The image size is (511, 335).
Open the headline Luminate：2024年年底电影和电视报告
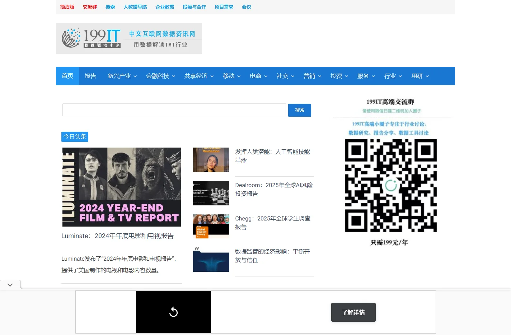tap(117, 236)
